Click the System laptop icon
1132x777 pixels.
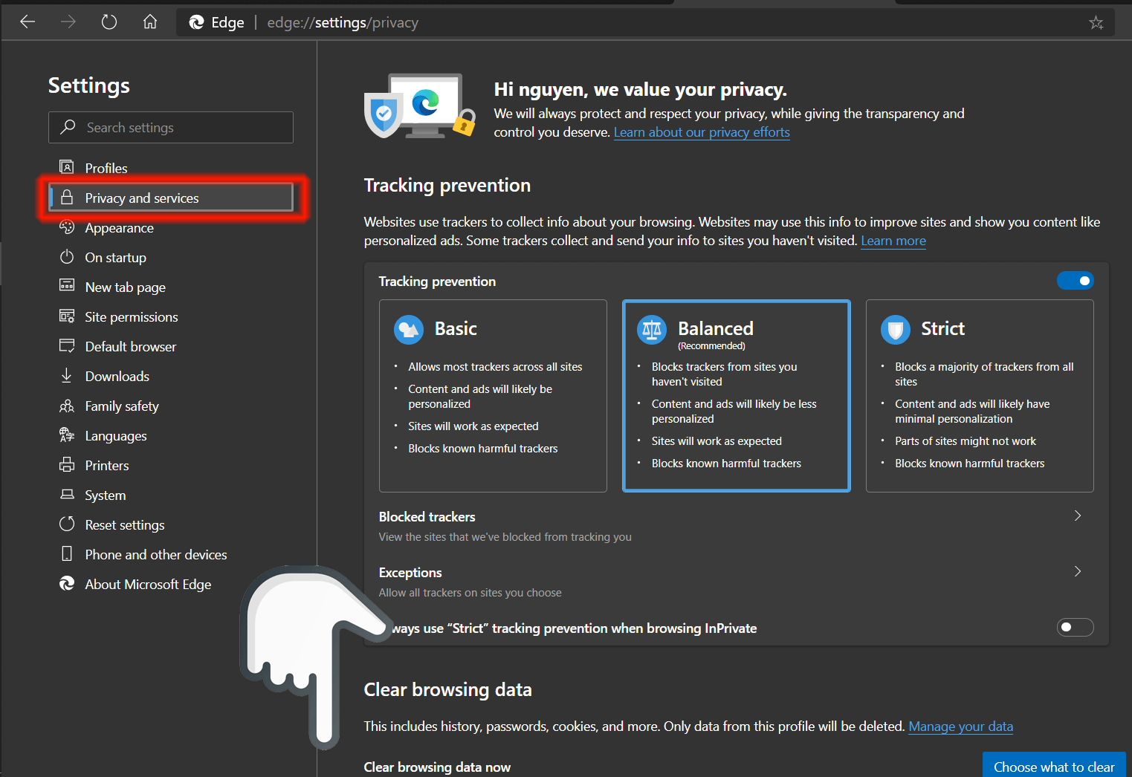tap(67, 495)
